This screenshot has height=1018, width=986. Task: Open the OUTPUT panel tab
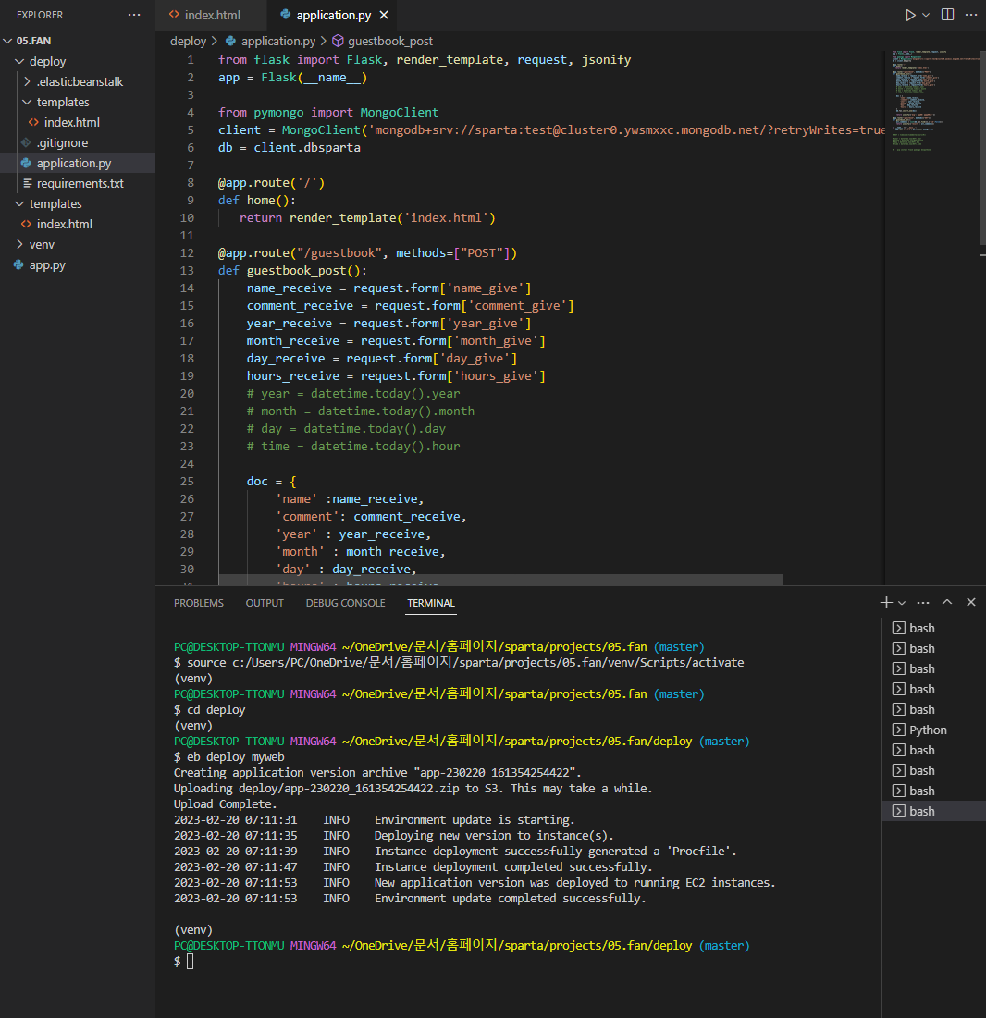point(265,603)
